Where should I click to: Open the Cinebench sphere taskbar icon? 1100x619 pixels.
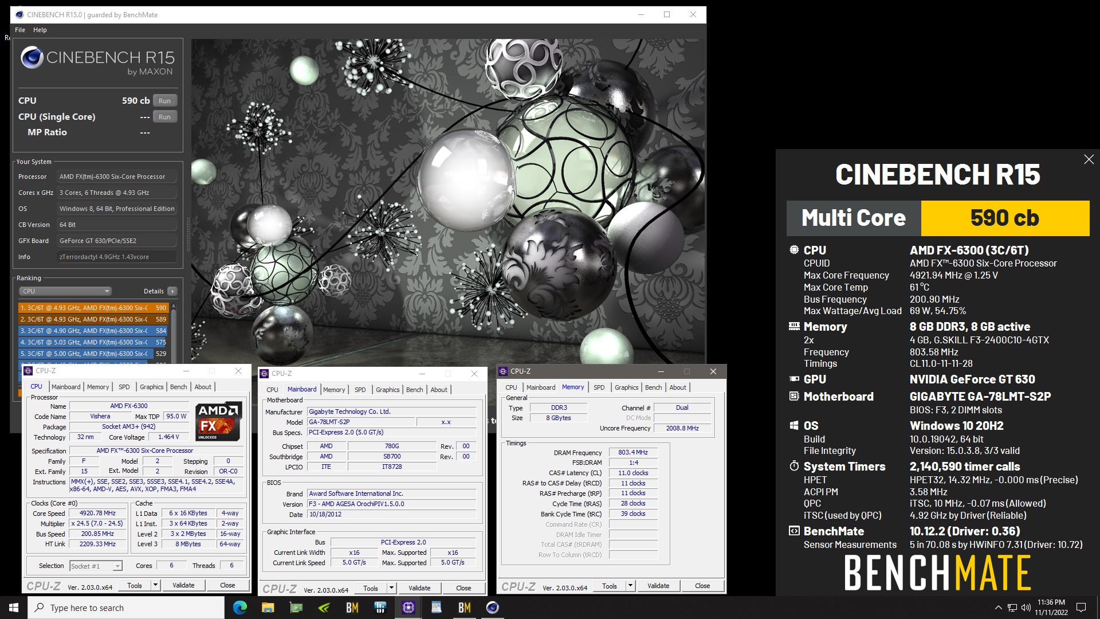point(493,608)
